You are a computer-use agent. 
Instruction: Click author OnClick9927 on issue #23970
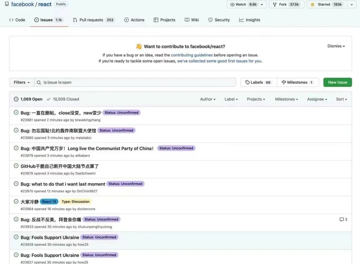[87, 191]
